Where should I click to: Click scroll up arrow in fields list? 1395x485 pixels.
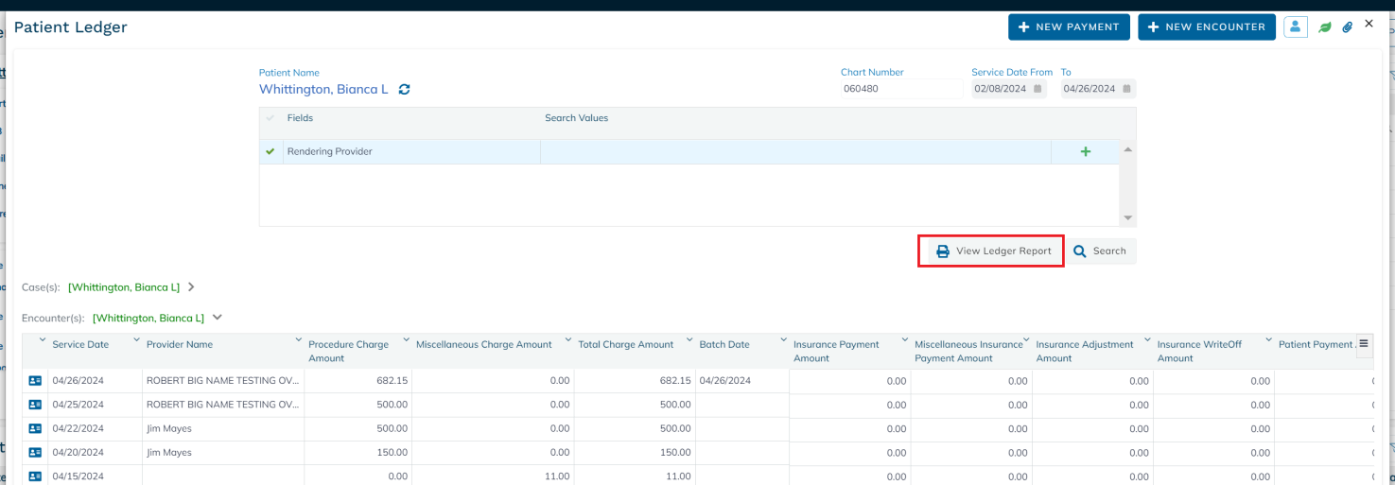pos(1127,150)
